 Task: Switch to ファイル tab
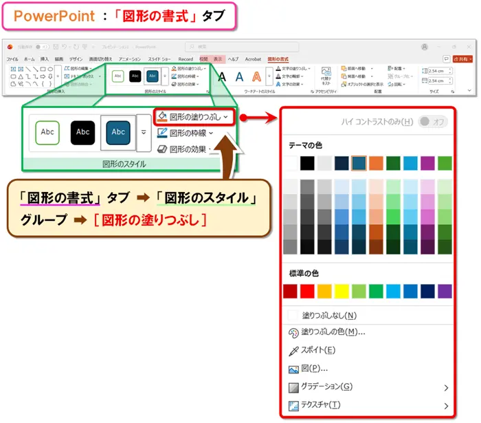point(12,59)
